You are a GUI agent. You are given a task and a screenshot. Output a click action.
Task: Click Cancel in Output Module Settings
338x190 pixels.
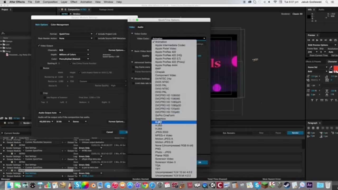coord(110,132)
